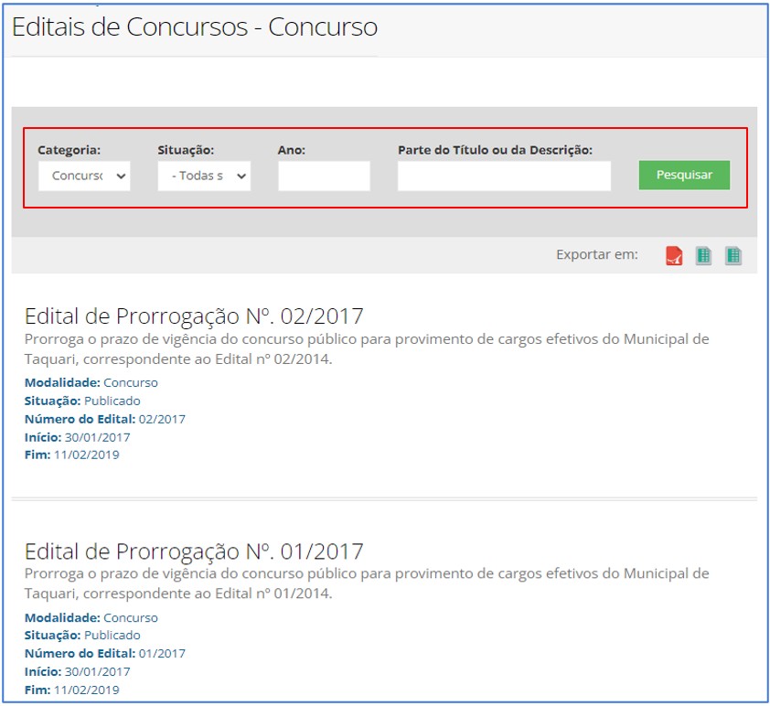
Task: Open the Situação dropdown showing Todas
Action: click(204, 176)
